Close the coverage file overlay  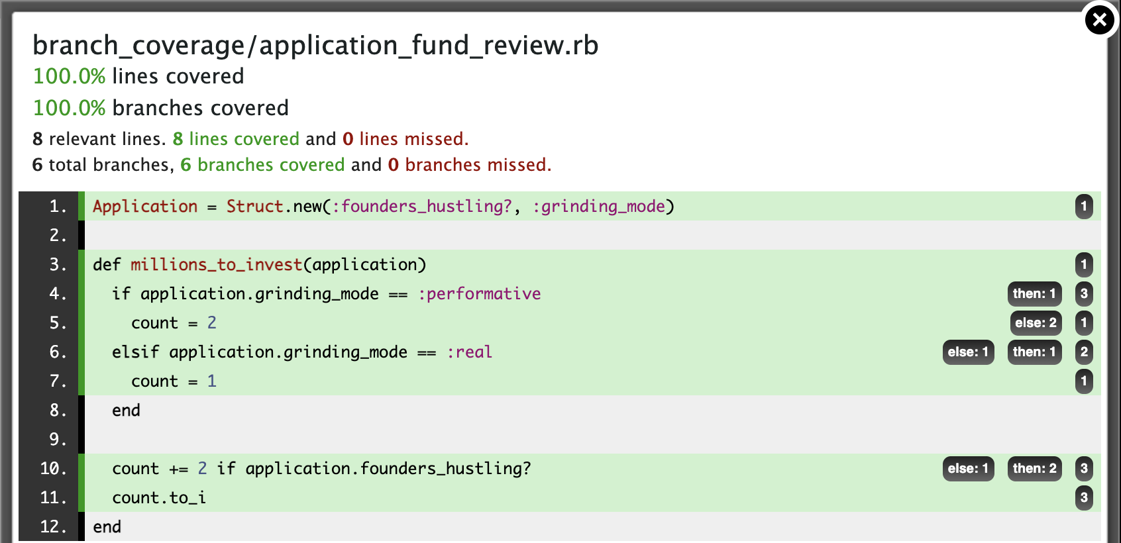click(1099, 20)
